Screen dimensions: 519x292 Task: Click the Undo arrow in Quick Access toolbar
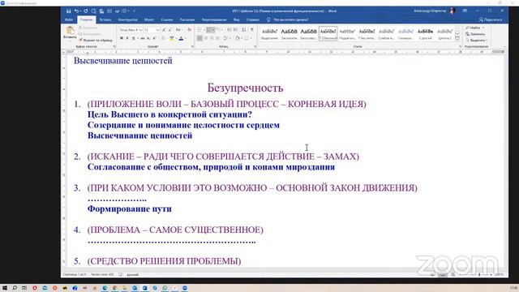[76, 11]
